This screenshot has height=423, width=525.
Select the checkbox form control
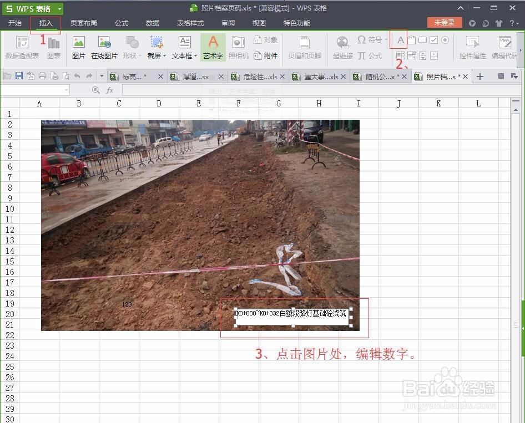pos(433,40)
